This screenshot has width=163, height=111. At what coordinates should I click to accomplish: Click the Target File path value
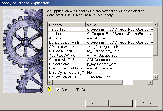point(120,30)
